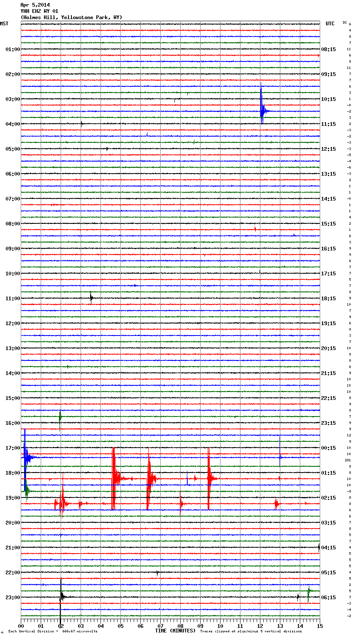
Task: Click the "08:00" MST time label
Action: pyautogui.click(x=13, y=224)
